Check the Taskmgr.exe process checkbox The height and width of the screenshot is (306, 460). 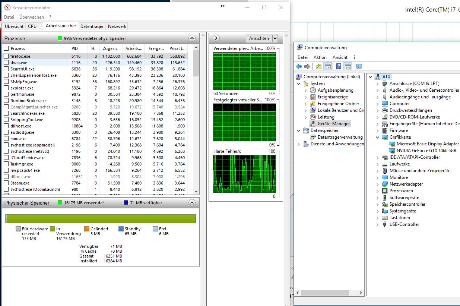coord(6,164)
